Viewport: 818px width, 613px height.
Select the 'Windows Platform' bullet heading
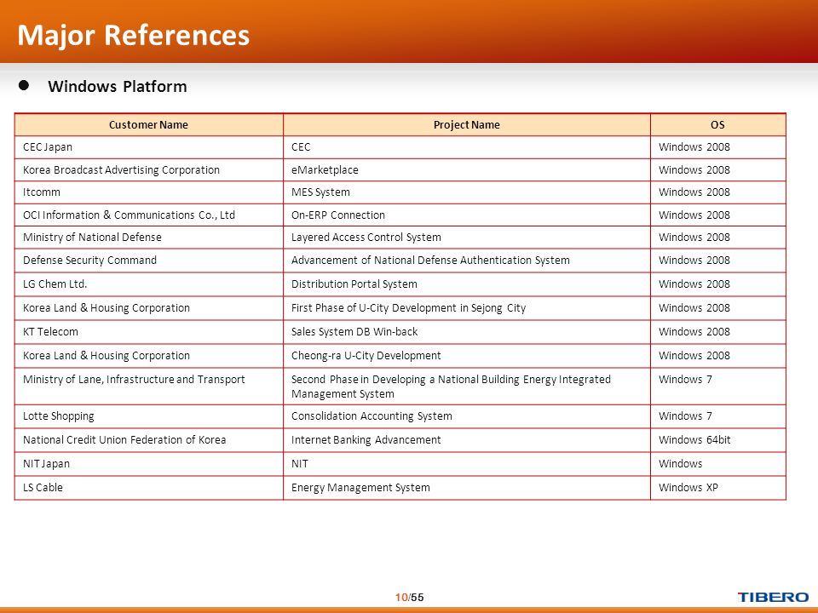(x=117, y=86)
